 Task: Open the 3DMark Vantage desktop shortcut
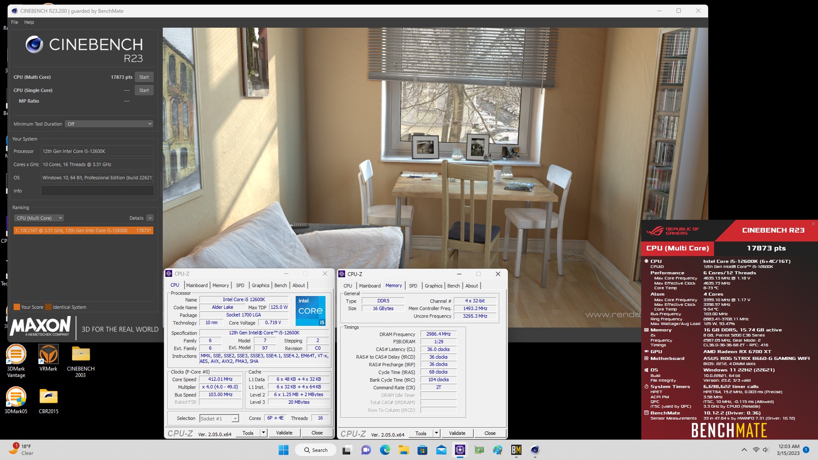tap(16, 361)
